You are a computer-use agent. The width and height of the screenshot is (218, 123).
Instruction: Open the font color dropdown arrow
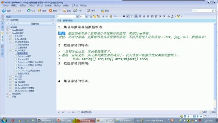tap(175, 16)
